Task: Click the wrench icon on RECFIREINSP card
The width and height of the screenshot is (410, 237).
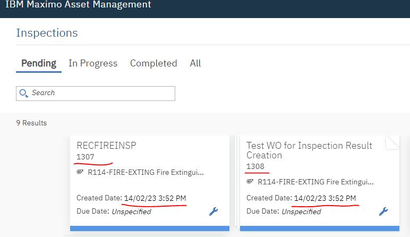Action: [213, 211]
